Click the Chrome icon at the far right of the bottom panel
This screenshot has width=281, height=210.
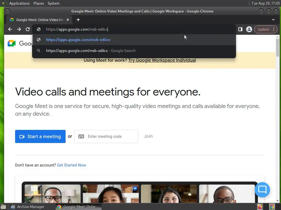[x=272, y=207]
